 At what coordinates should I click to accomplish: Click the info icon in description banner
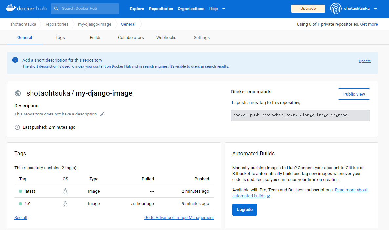(15, 60)
